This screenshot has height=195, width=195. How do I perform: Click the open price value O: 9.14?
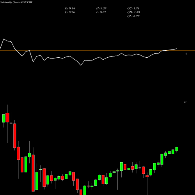click(x=70, y=9)
